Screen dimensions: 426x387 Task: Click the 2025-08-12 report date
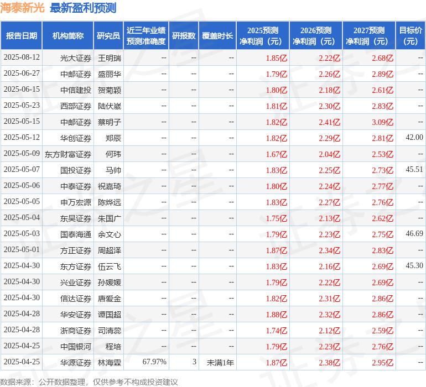click(22, 57)
